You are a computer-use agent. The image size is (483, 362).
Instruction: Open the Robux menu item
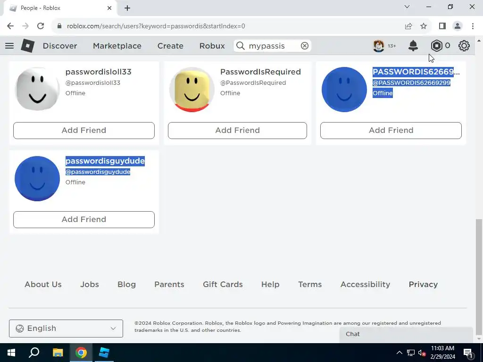point(212,46)
